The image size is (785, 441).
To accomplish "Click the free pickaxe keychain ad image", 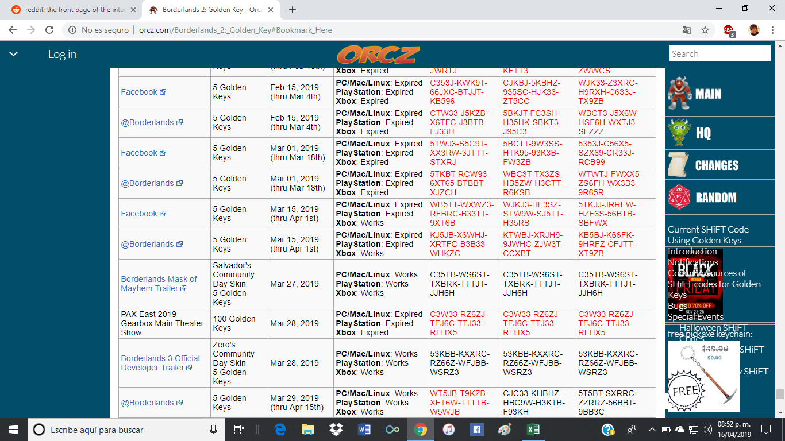I will 703,376.
